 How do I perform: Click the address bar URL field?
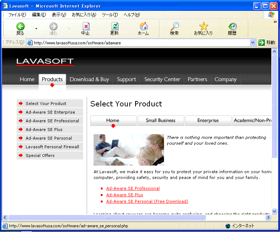coord(141,43)
